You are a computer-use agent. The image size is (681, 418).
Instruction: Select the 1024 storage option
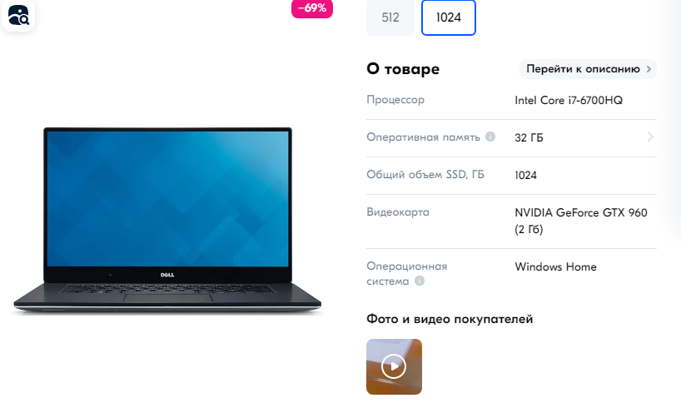(449, 17)
